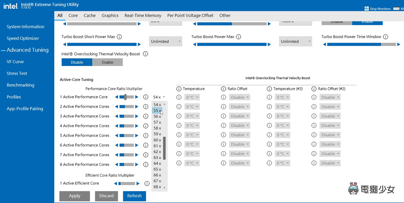Switch to the Graphics tab

tap(110, 15)
